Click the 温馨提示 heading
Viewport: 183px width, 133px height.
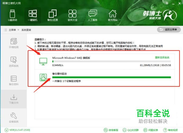[40, 39]
